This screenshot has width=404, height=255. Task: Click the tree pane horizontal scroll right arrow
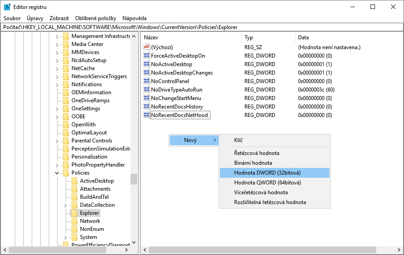126,250
